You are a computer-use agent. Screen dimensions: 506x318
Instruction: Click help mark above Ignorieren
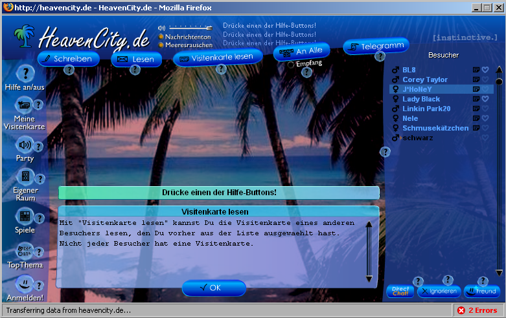[448, 280]
